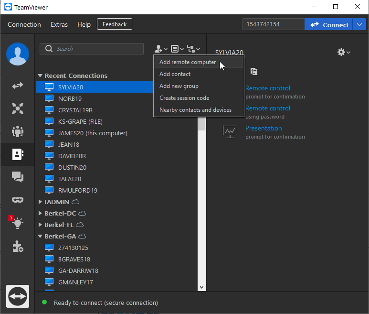The width and height of the screenshot is (369, 314).
Task: Click the contacts Search field
Action: 92,49
